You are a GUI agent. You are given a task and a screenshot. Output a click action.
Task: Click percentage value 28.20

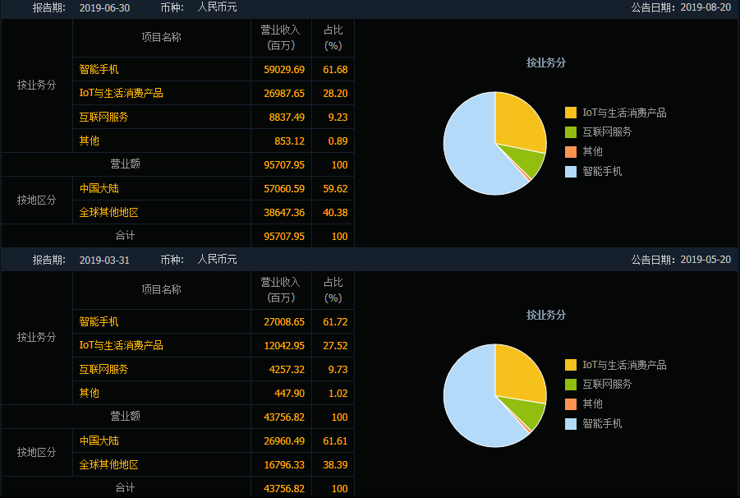[335, 94]
